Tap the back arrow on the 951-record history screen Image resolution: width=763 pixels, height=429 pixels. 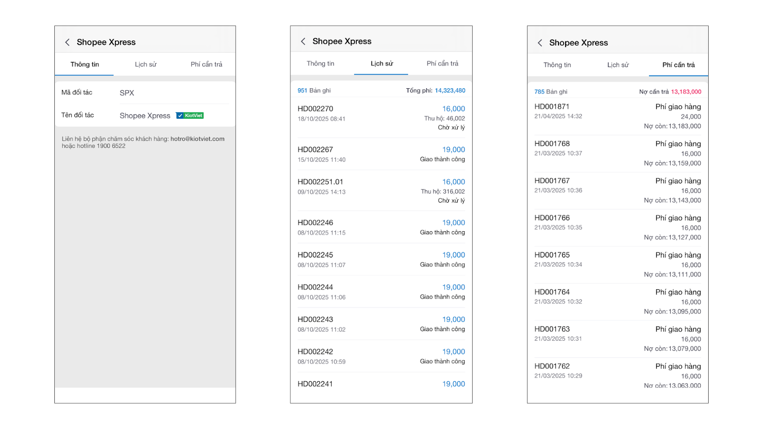[303, 41]
